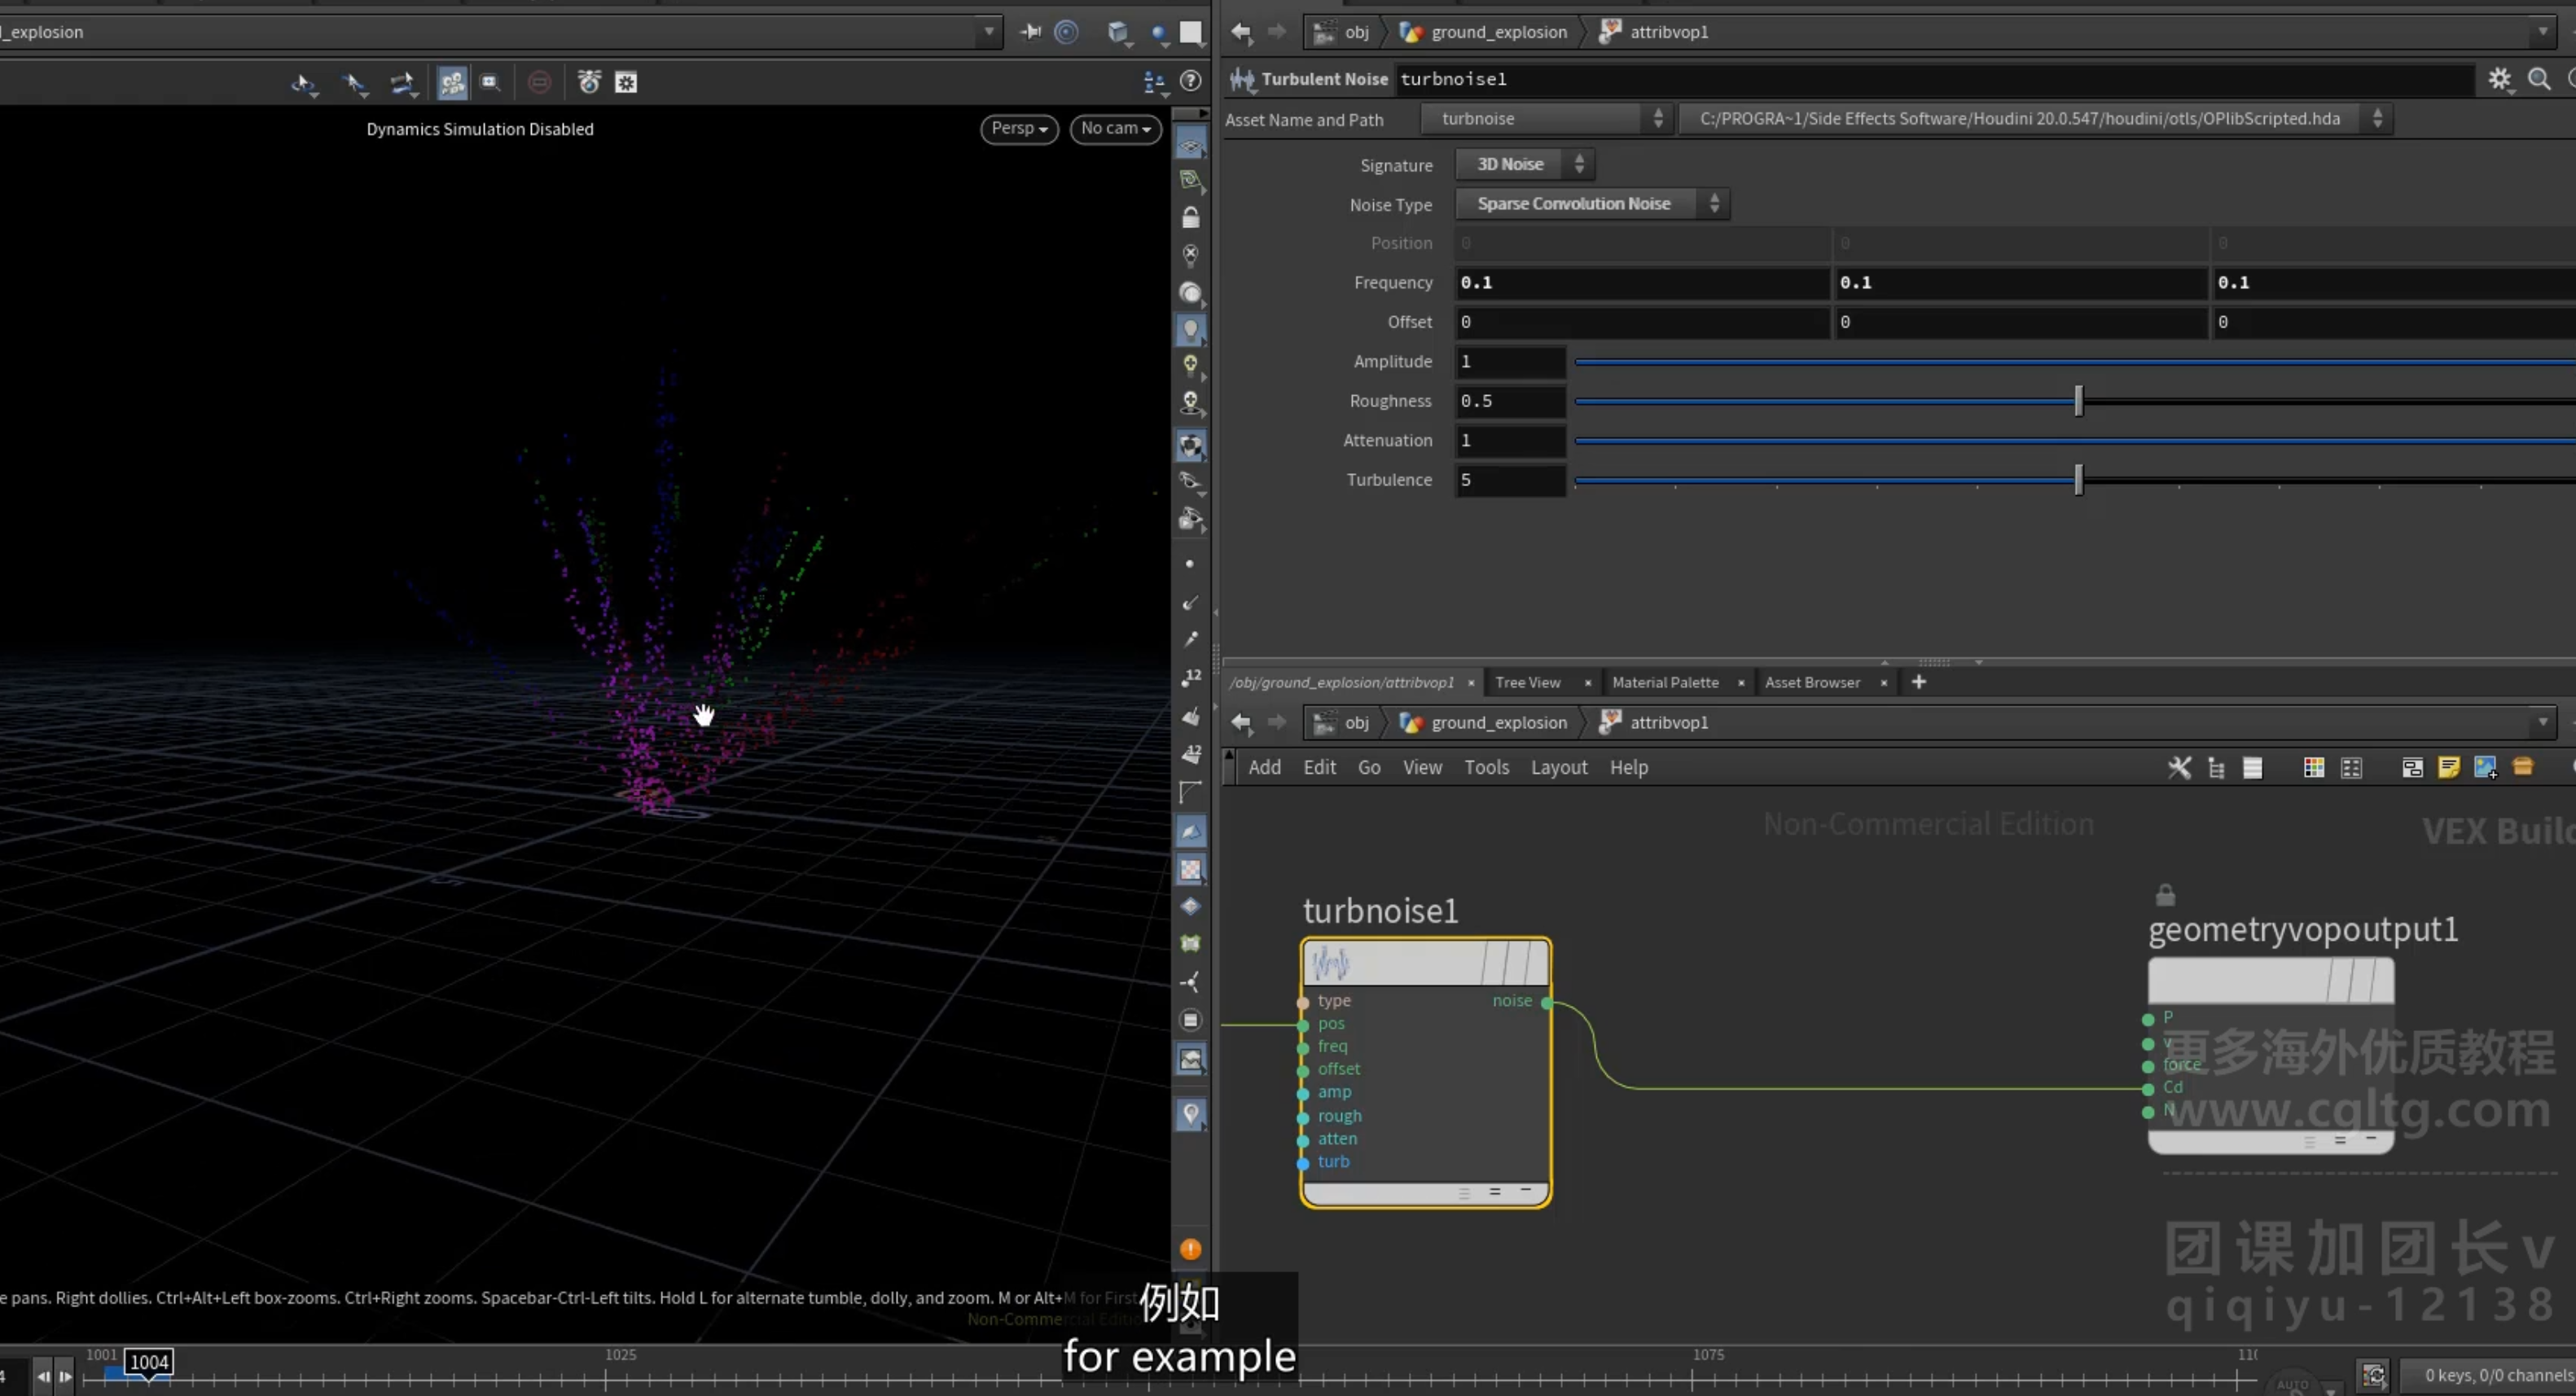
Task: Switch to the Material Palette tab
Action: [1665, 683]
